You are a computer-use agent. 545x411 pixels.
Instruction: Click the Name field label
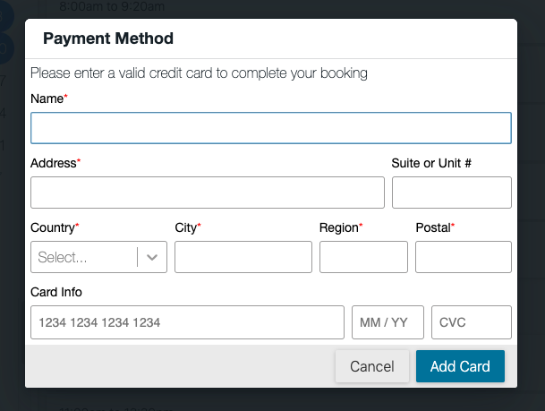coord(47,98)
